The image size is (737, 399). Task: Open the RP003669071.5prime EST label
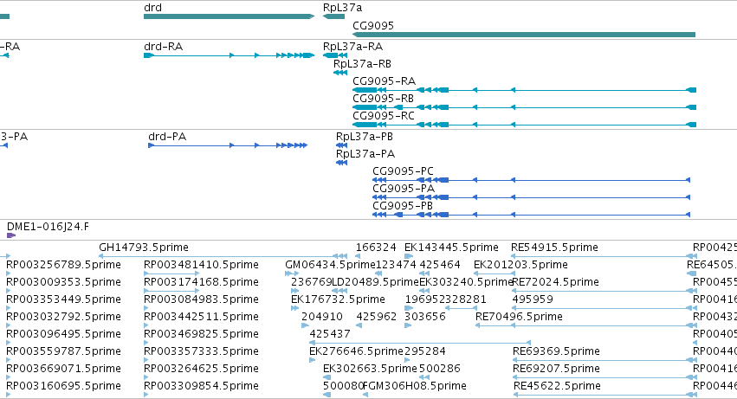[x=63, y=369]
